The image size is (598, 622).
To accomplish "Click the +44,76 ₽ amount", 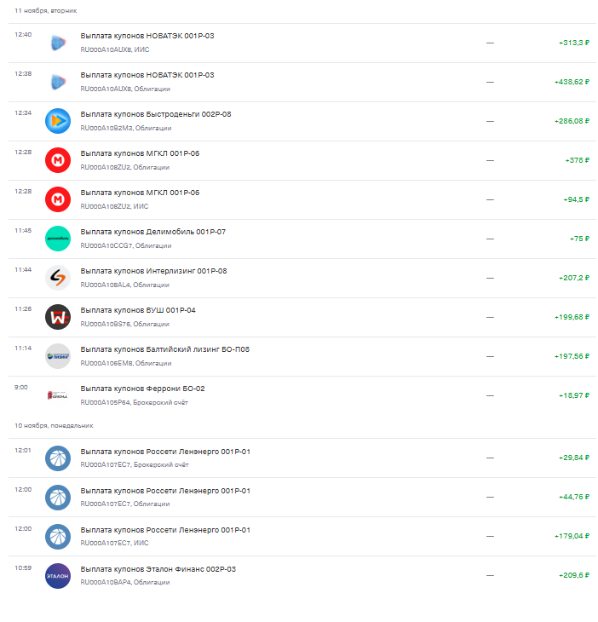I will coord(574,497).
